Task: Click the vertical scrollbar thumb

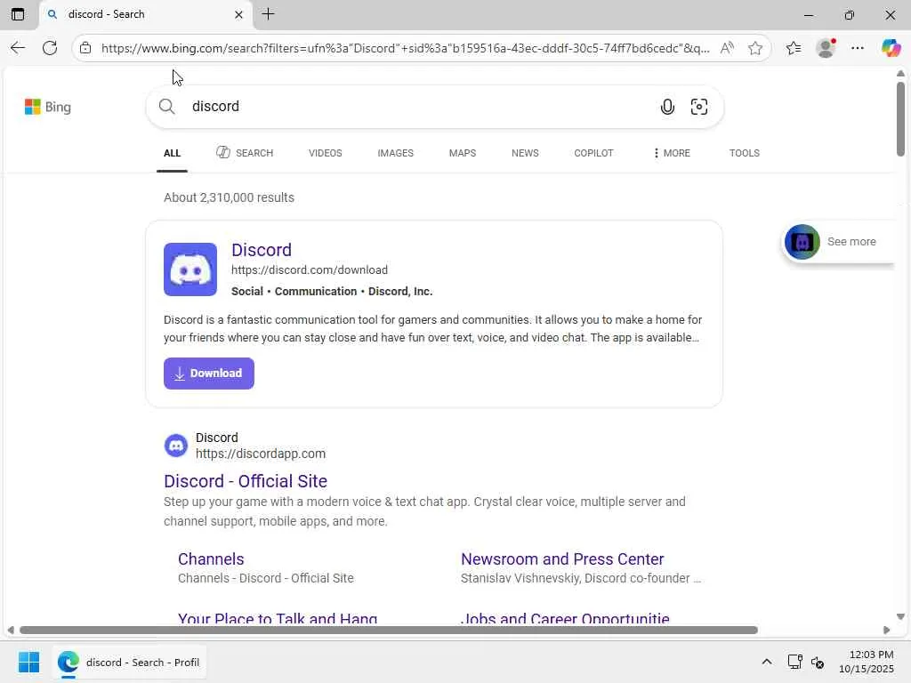Action: [x=900, y=119]
